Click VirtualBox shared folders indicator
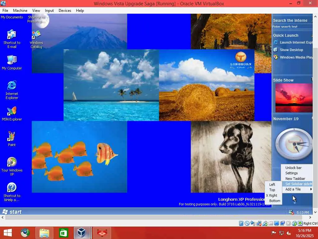The width and height of the screenshot is (318, 239). pyautogui.click(x=270, y=223)
